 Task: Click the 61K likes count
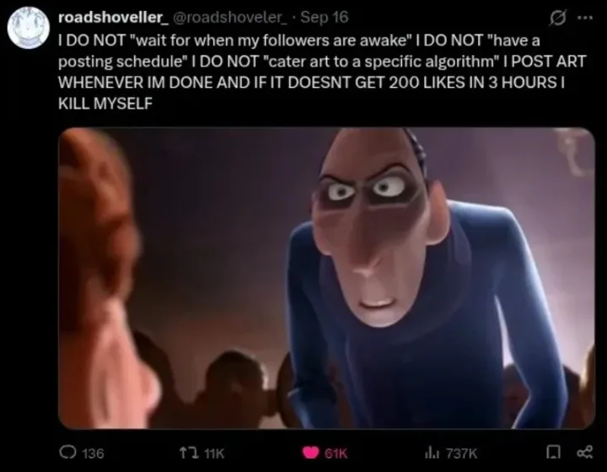(x=336, y=453)
